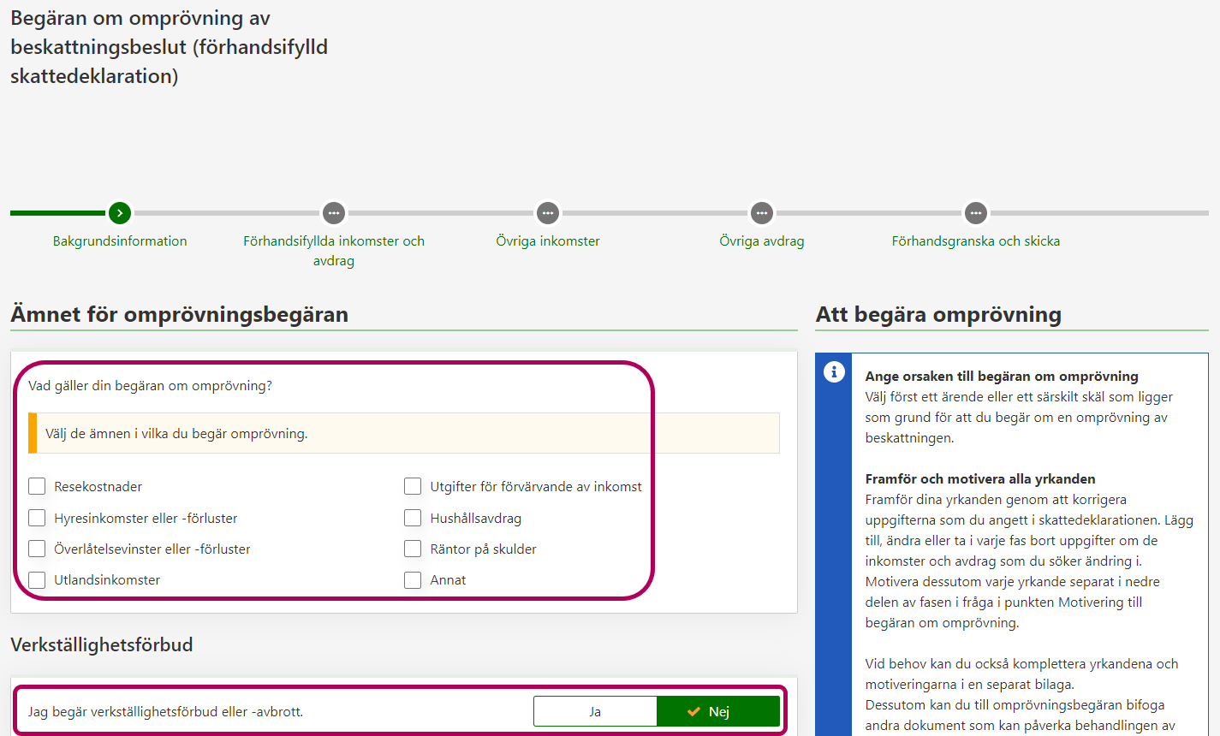Image resolution: width=1220 pixels, height=736 pixels.
Task: Select the Utlandsinkomster checkbox
Action: pos(37,580)
